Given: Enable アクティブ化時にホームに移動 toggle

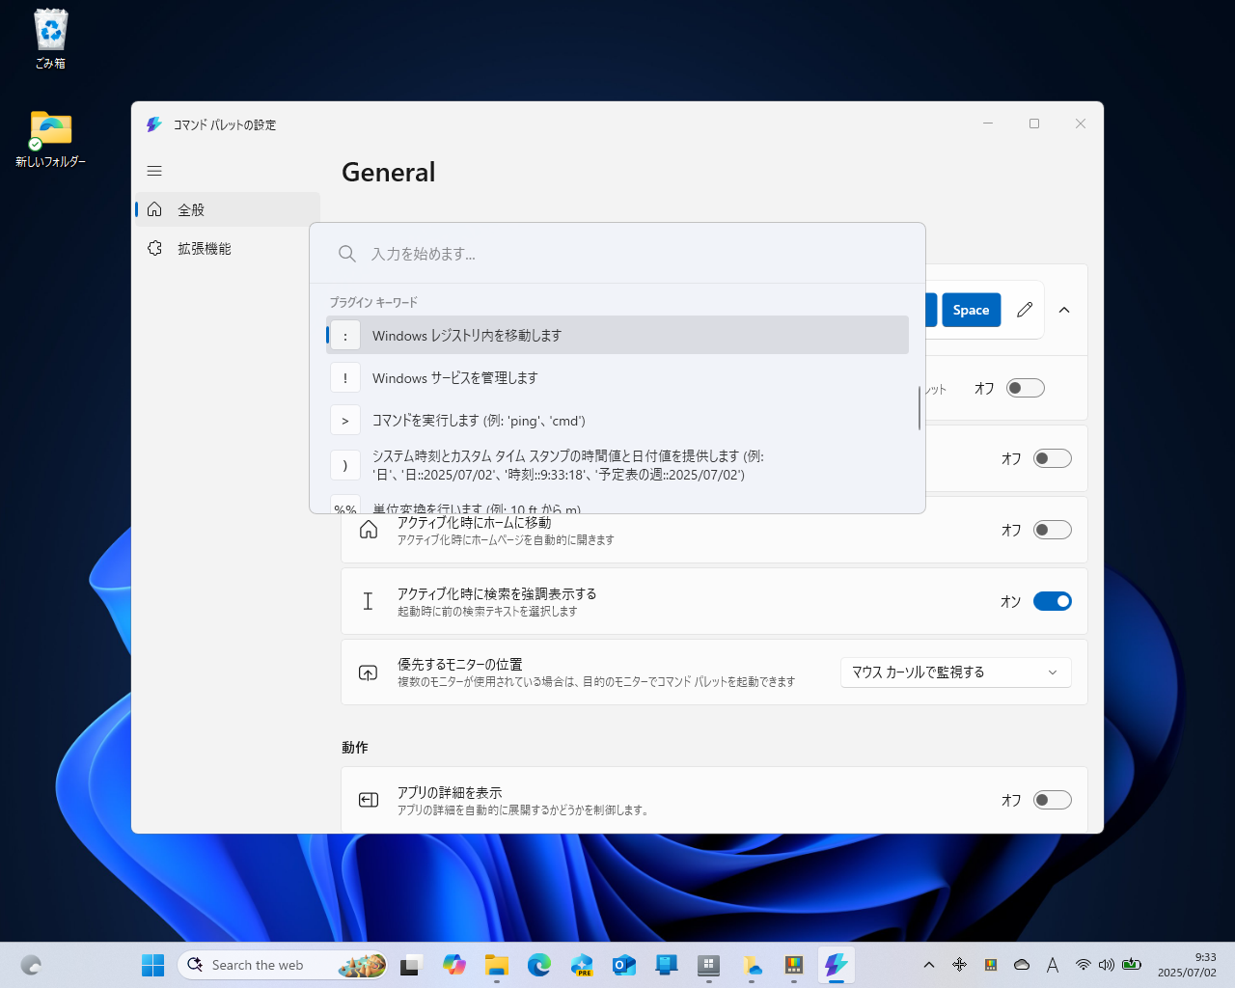Looking at the screenshot, I should 1053,530.
